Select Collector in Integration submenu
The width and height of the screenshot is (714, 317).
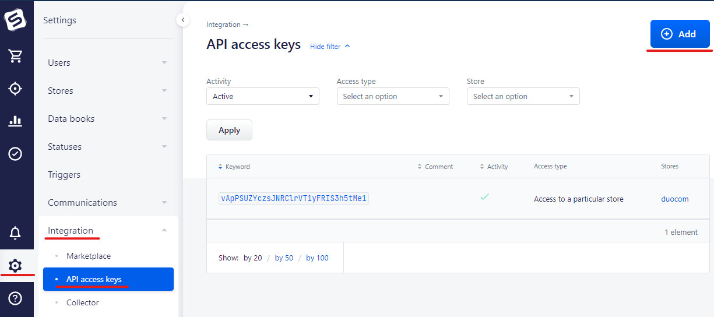(83, 302)
